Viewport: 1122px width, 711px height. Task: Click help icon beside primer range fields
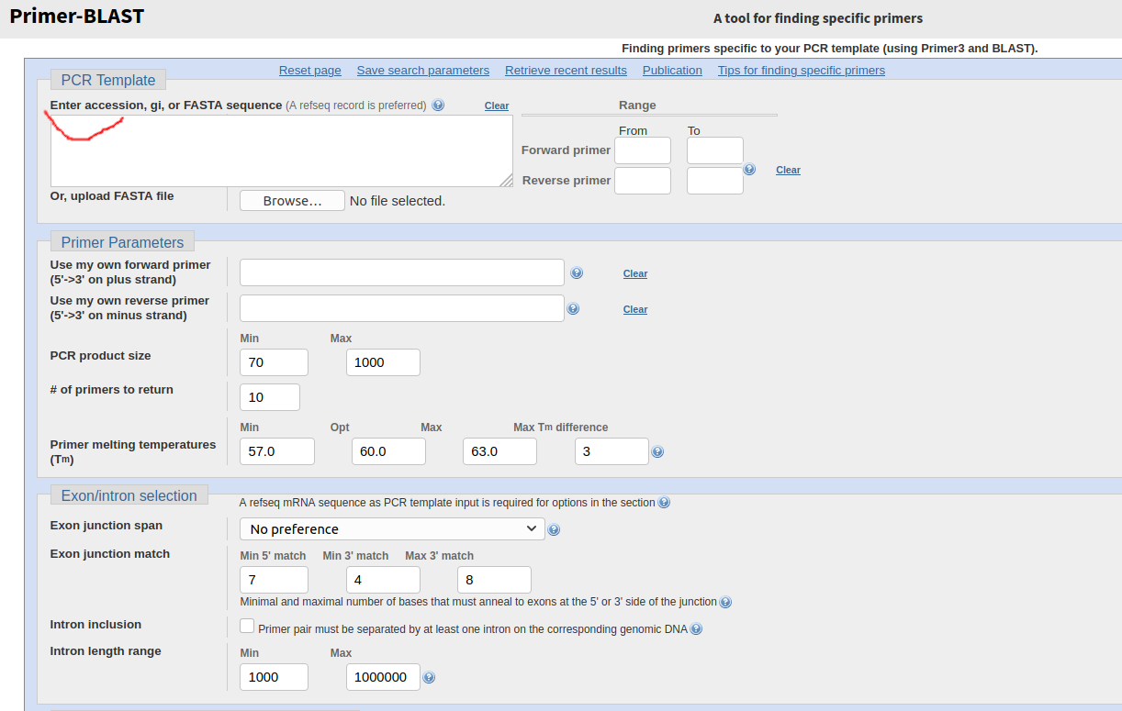tap(749, 170)
